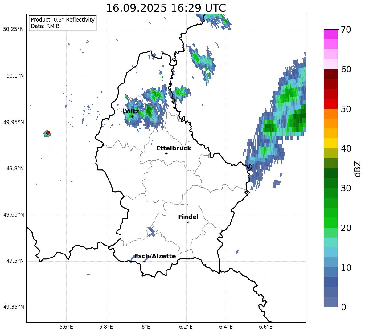365x333 pixels.
Task: Click the 5.8°E longitude label
Action: click(106, 327)
